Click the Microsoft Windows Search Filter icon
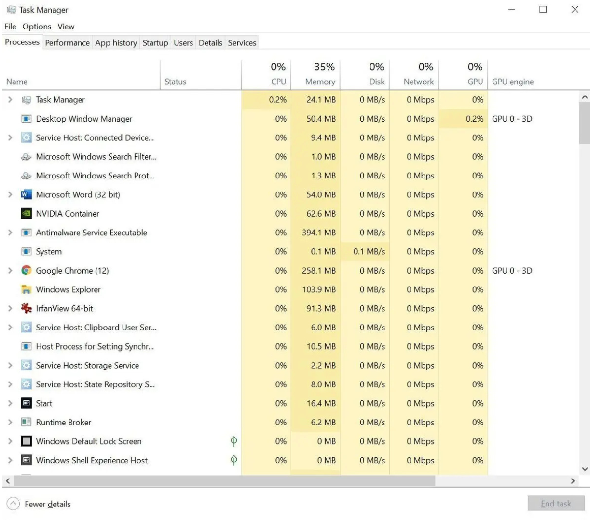Viewport: 603px width, 520px height. tap(27, 157)
